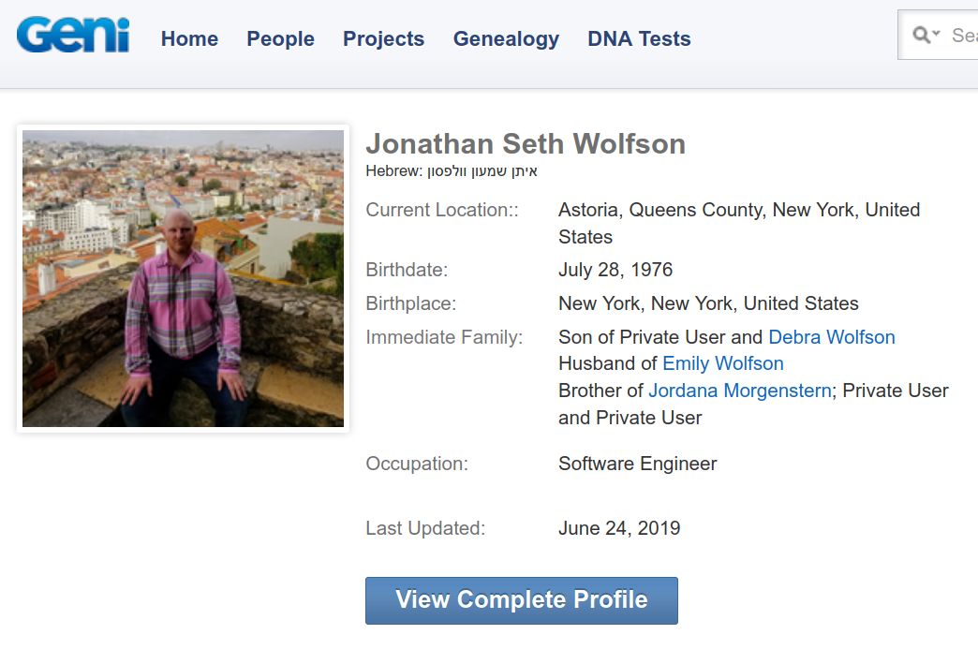Click the June 24, 2019 updated date

[618, 528]
